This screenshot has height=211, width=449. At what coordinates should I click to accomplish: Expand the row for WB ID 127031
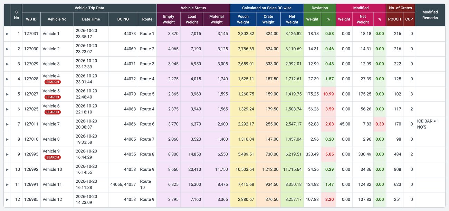7,34
